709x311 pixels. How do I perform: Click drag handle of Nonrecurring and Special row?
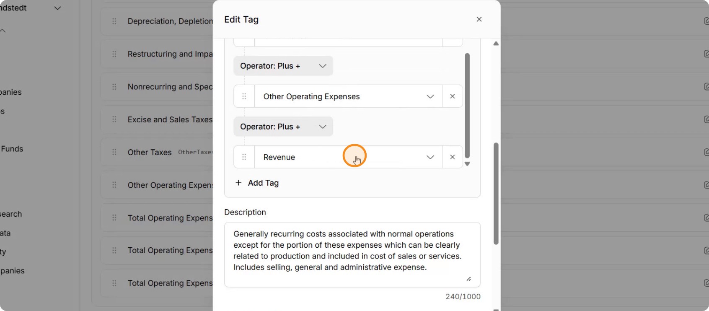click(114, 87)
